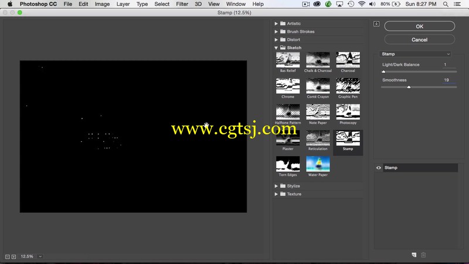Image resolution: width=469 pixels, height=264 pixels.
Task: Choose the Halftone Pattern filter
Action: 288,112
